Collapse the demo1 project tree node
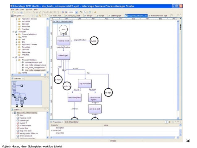197x148 pixels. coord(13,57)
